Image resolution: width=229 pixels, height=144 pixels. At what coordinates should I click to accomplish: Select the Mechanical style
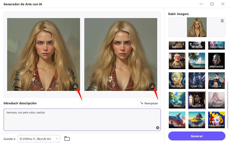(216, 61)
